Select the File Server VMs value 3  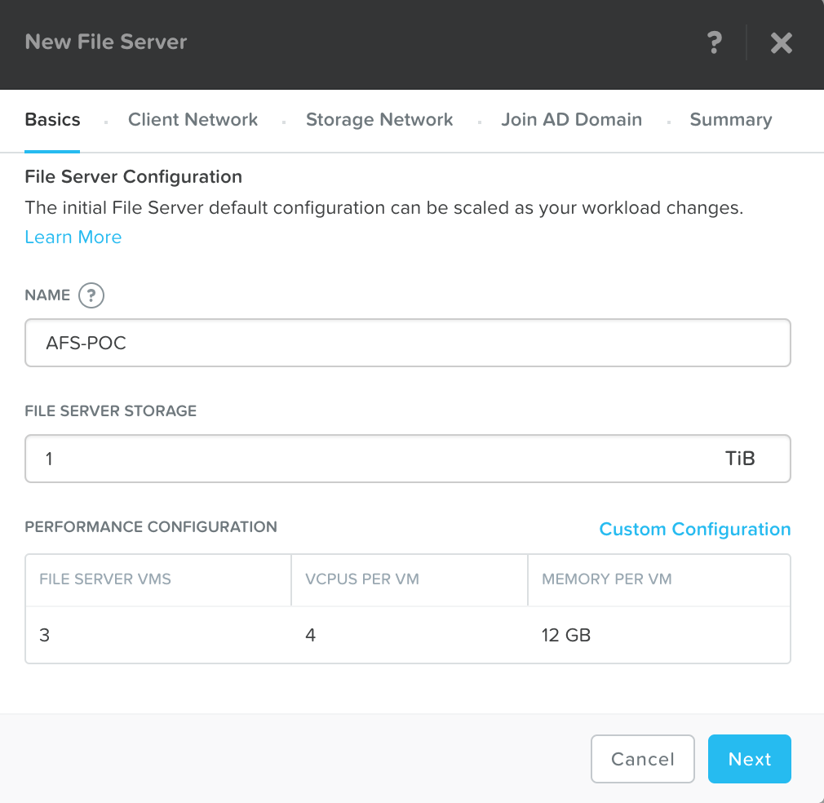click(x=45, y=634)
